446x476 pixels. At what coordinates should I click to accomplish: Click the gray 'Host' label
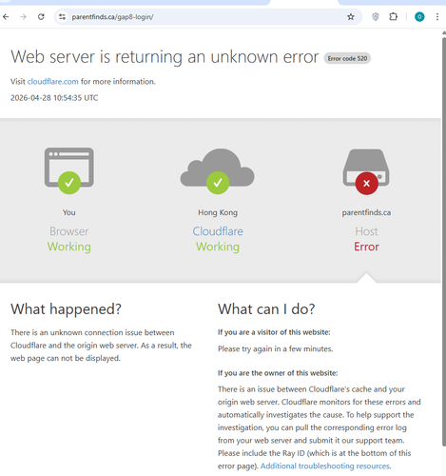[366, 231]
